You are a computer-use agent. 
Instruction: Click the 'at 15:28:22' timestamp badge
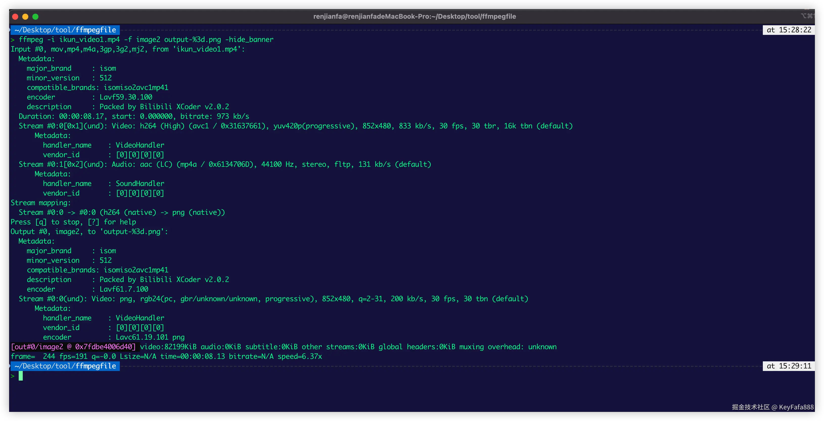tap(789, 30)
